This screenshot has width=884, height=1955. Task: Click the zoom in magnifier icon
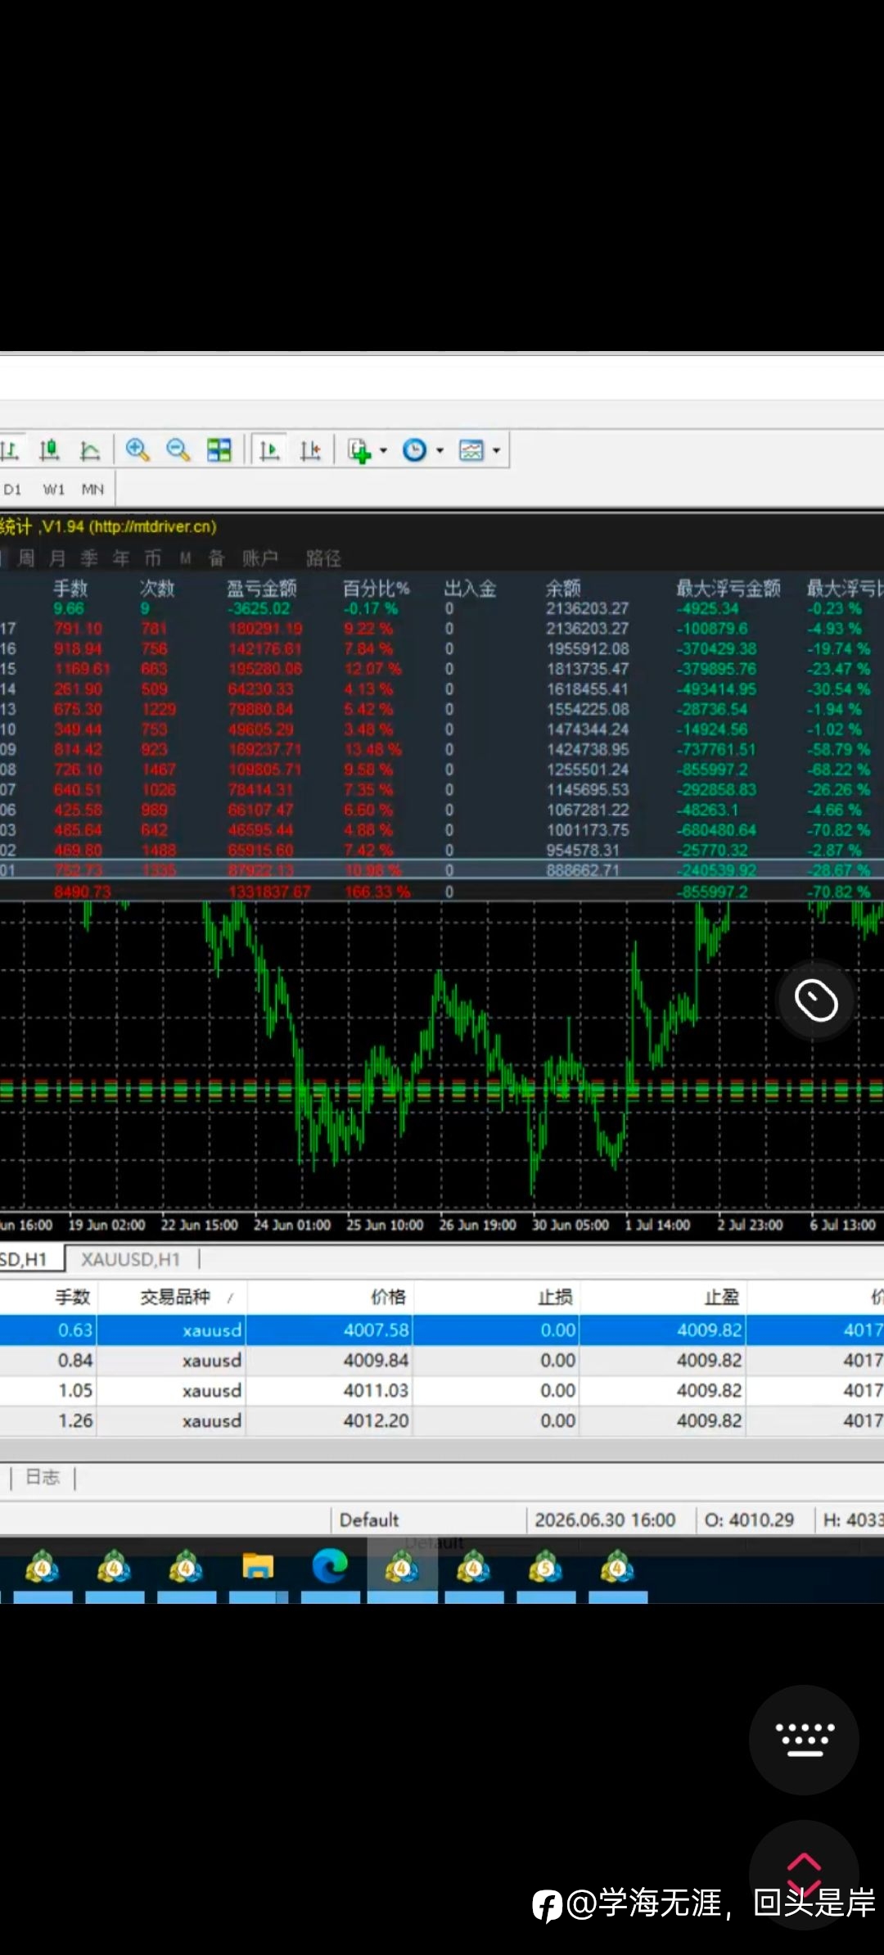pos(138,450)
